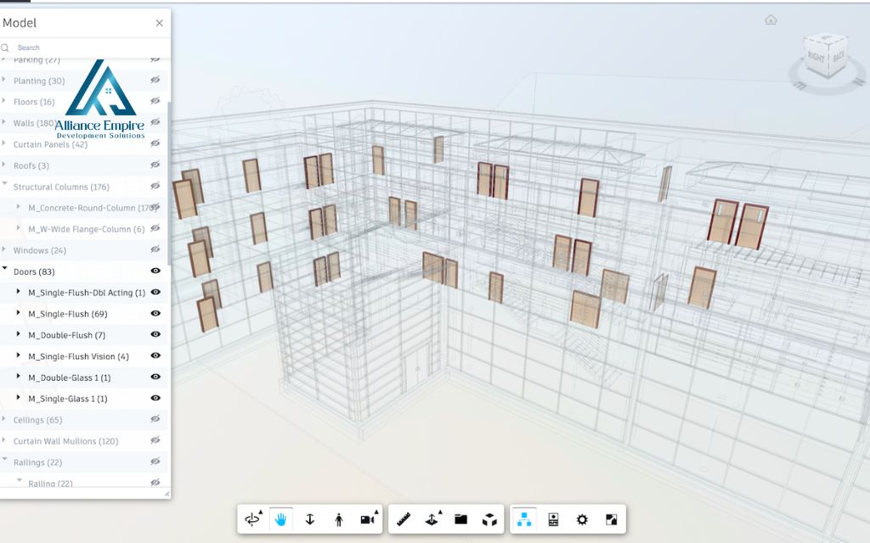
Task: Open the Explode model tool
Action: click(489, 519)
